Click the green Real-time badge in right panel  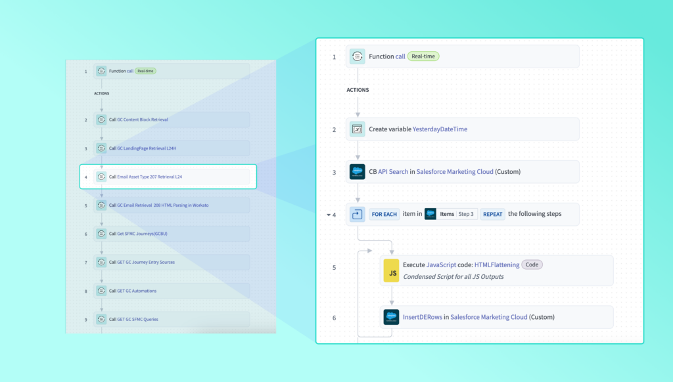(423, 56)
